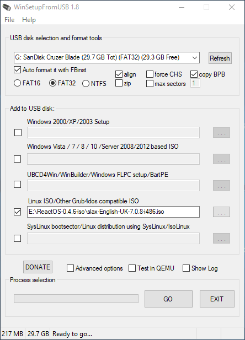Image resolution: width=245 pixels, height=340 pixels.
Task: Click the process progress bar
Action: click(x=76, y=299)
